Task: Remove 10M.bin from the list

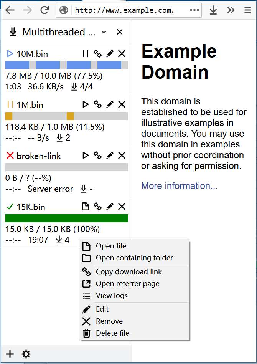Action: tap(122, 54)
